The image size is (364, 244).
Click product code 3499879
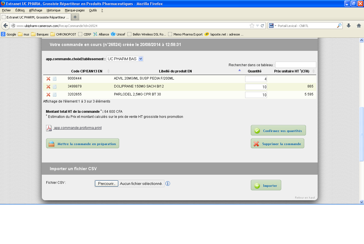pyautogui.click(x=75, y=86)
